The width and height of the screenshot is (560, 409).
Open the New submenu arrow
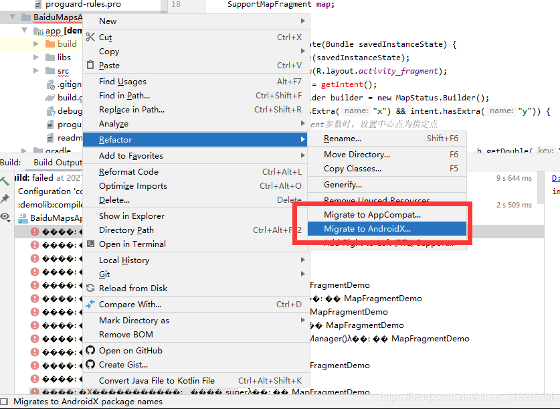tap(303, 21)
